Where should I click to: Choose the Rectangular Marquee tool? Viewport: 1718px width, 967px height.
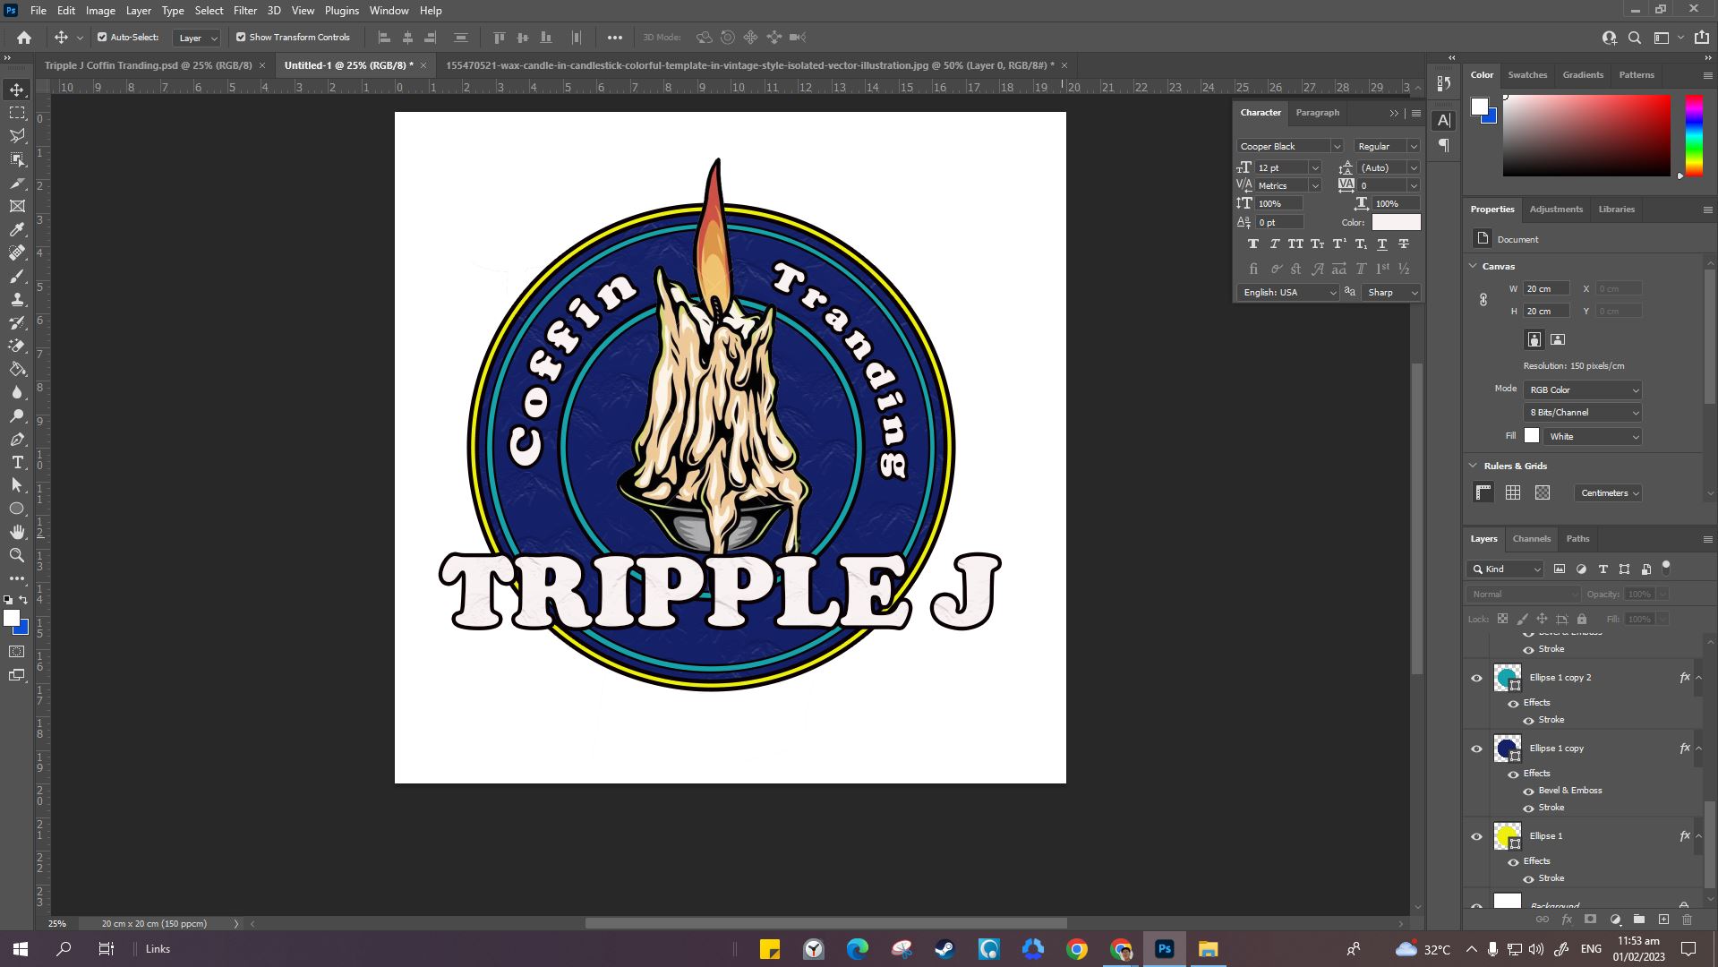17,113
